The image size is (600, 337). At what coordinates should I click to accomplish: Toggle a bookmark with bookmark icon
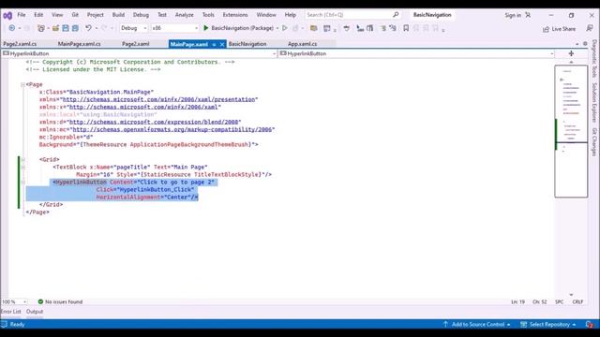pyautogui.click(x=406, y=28)
